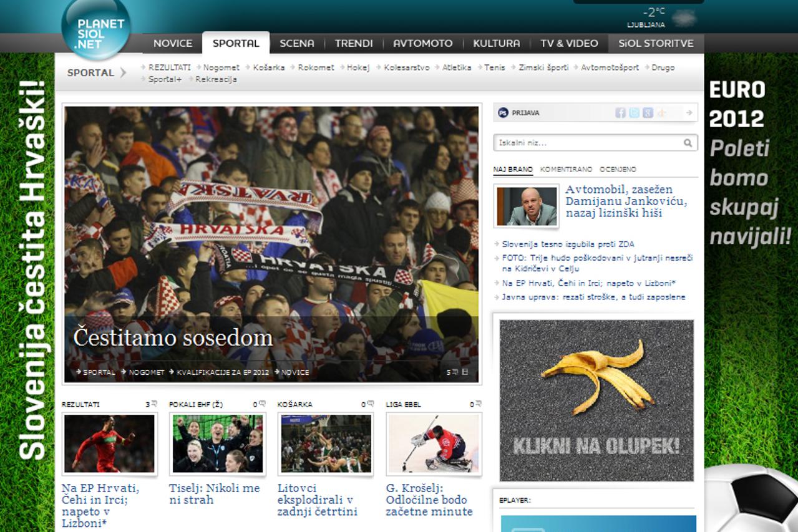Click the weather icon next to Ljubljana
This screenshot has height=532, width=798.
tap(684, 17)
